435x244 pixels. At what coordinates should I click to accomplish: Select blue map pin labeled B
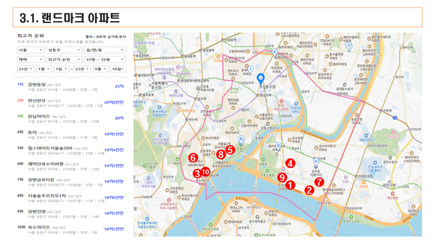pyautogui.click(x=241, y=140)
